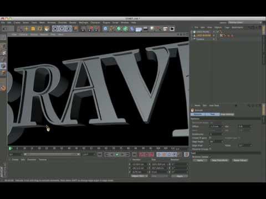The image size is (266, 199).
Task: Toggle the Realtime Update checkbox
Action: pyautogui.click(x=210, y=157)
